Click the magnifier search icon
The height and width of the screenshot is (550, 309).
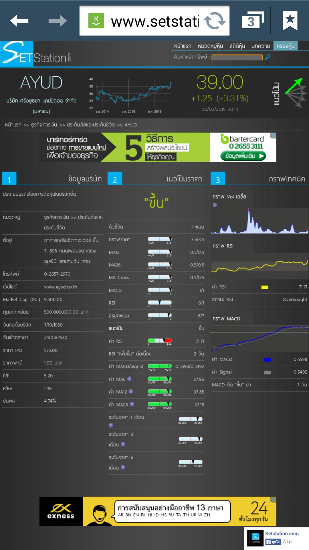pos(268,57)
